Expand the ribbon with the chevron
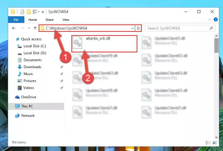 coord(209,19)
